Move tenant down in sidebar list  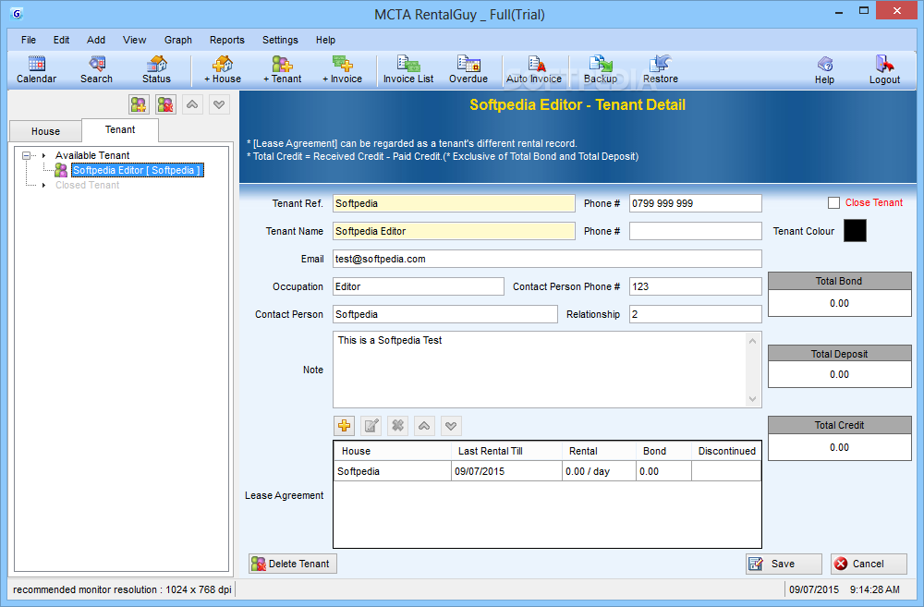[219, 105]
